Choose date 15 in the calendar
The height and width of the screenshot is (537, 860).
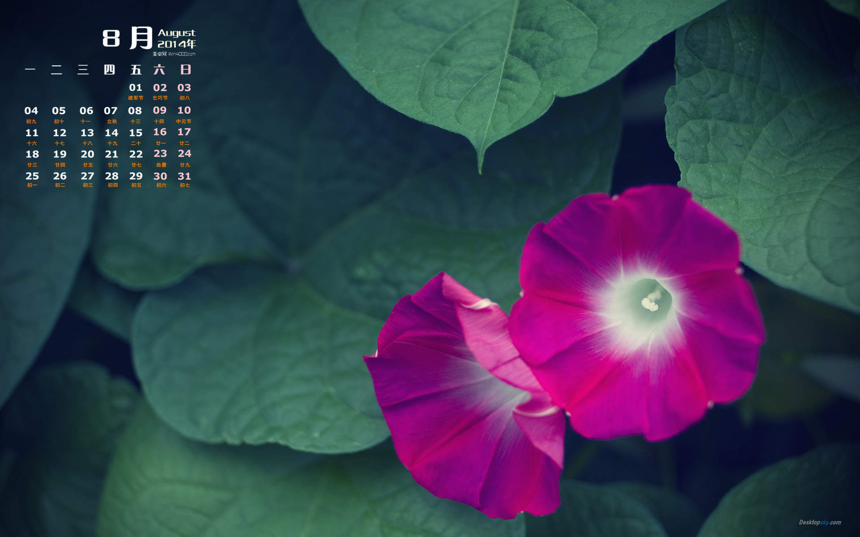click(x=136, y=133)
